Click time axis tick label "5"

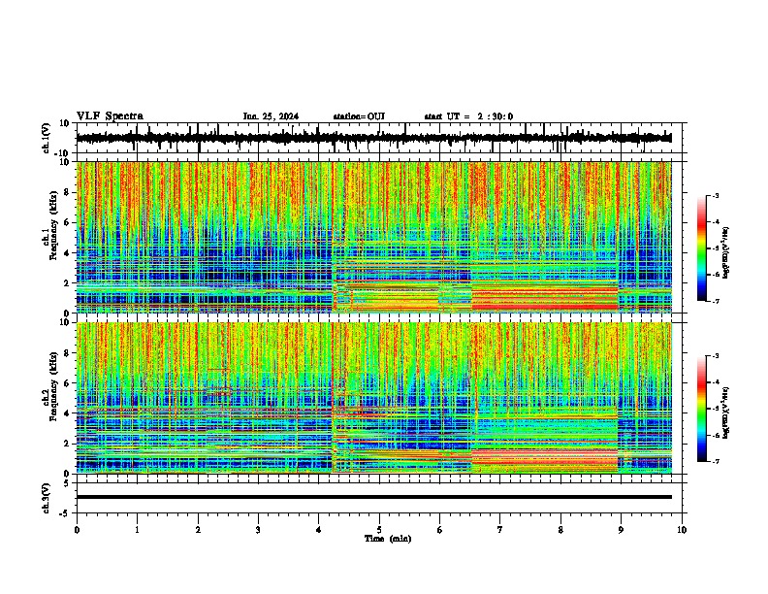coord(379,530)
